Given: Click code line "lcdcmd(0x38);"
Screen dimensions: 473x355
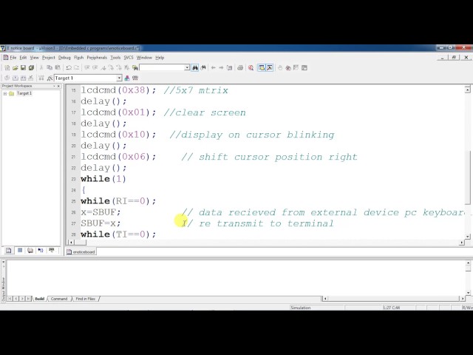Looking at the screenshot, I should (118, 90).
